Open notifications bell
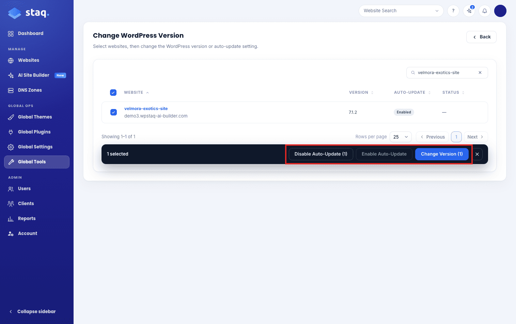Screen dimensions: 516x324 tap(485, 11)
